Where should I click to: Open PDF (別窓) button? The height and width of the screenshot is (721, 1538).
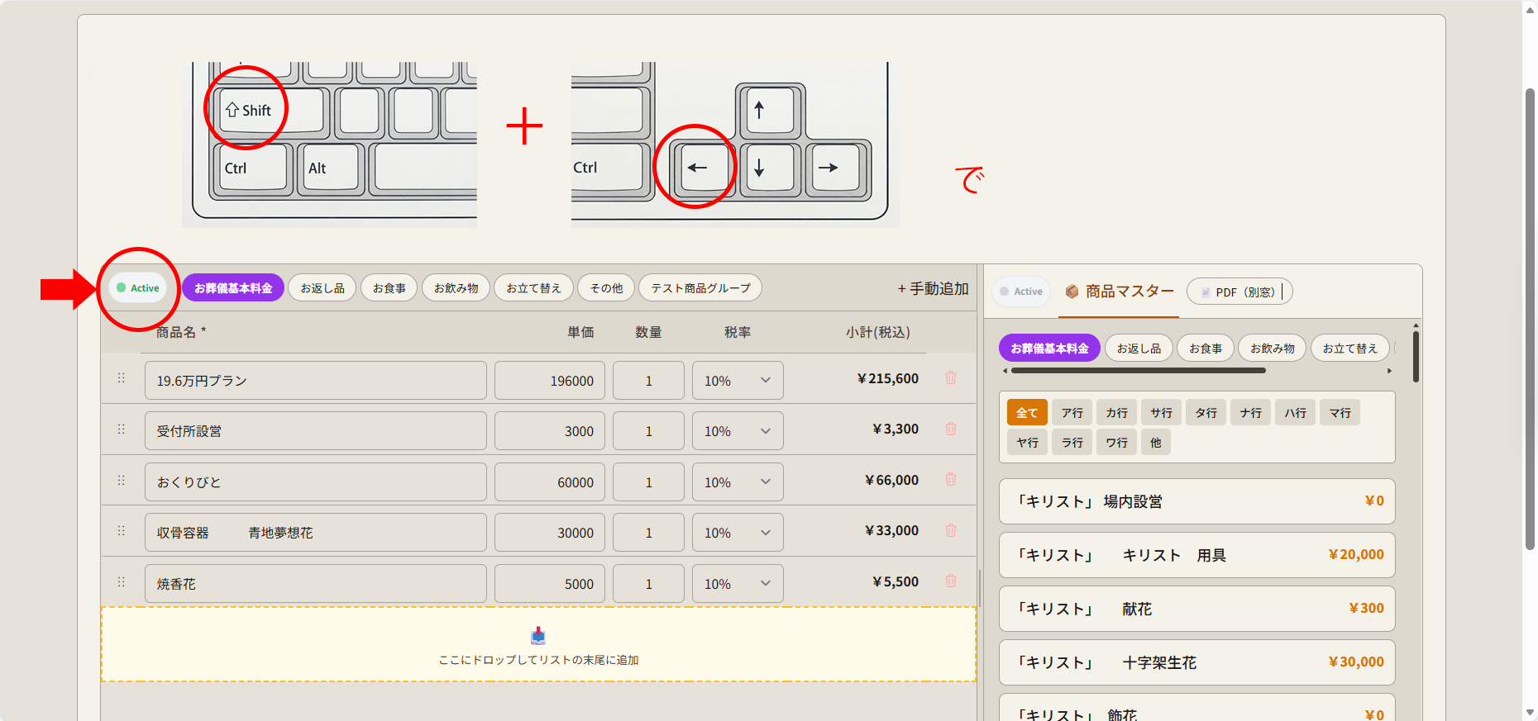pos(1239,292)
